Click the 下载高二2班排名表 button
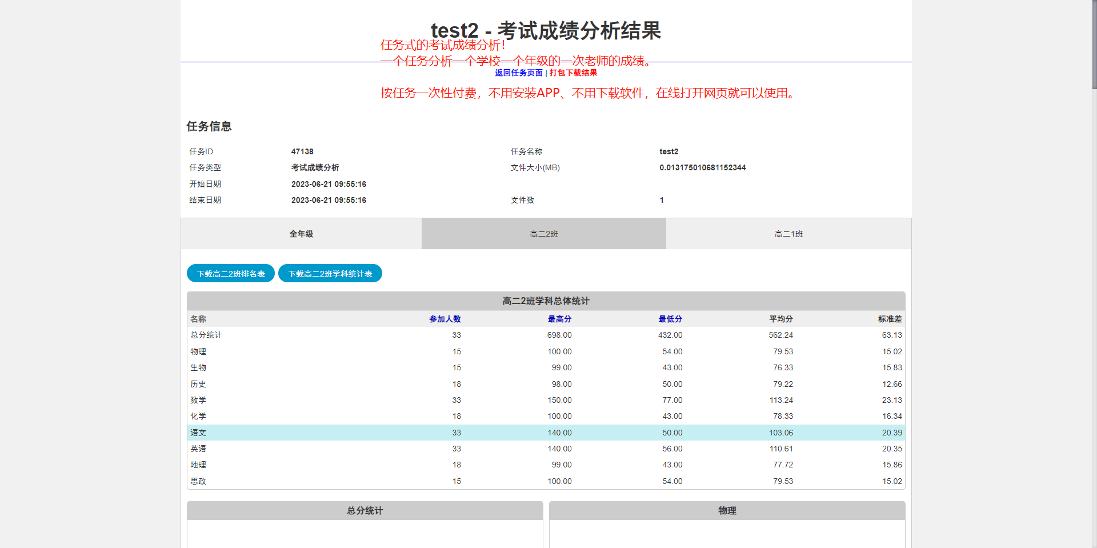This screenshot has height=548, width=1097. coord(231,274)
